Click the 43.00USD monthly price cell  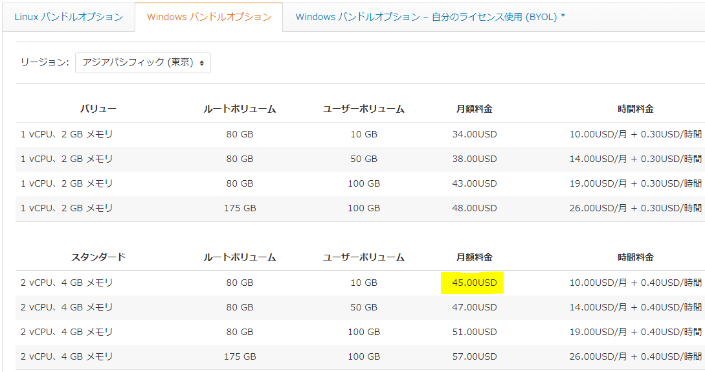pyautogui.click(x=475, y=184)
